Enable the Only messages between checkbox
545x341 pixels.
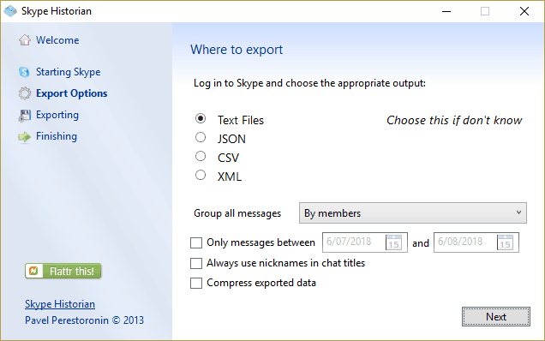(196, 242)
